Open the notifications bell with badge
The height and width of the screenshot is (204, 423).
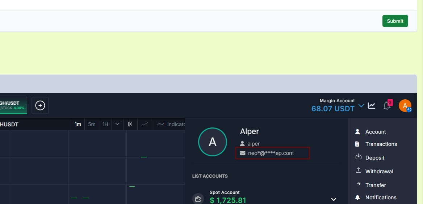coord(388,105)
